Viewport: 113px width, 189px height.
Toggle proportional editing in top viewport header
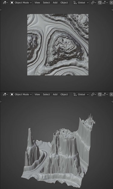(x=111, y=2)
